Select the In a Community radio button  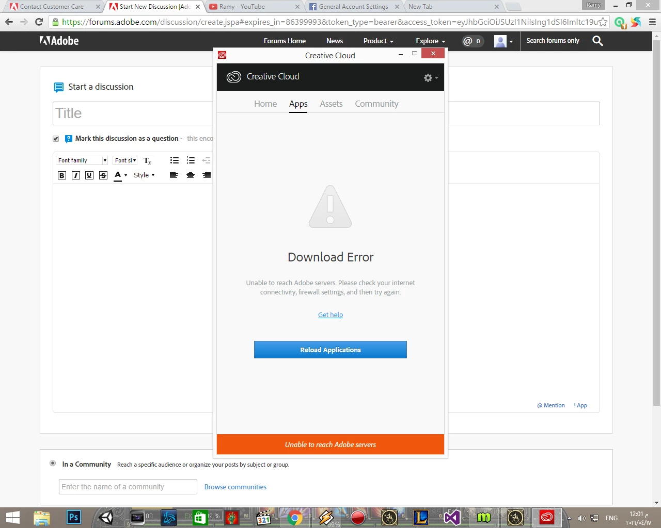(53, 463)
